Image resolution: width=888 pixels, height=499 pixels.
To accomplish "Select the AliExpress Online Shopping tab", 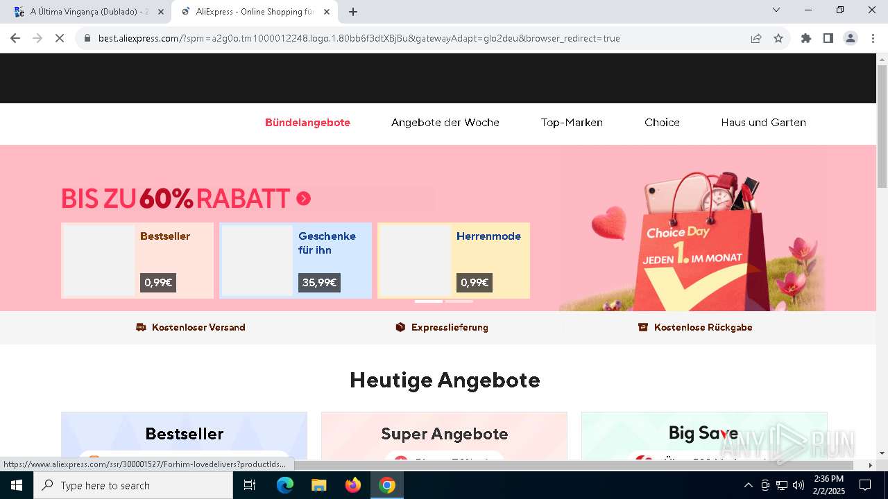I will click(255, 12).
